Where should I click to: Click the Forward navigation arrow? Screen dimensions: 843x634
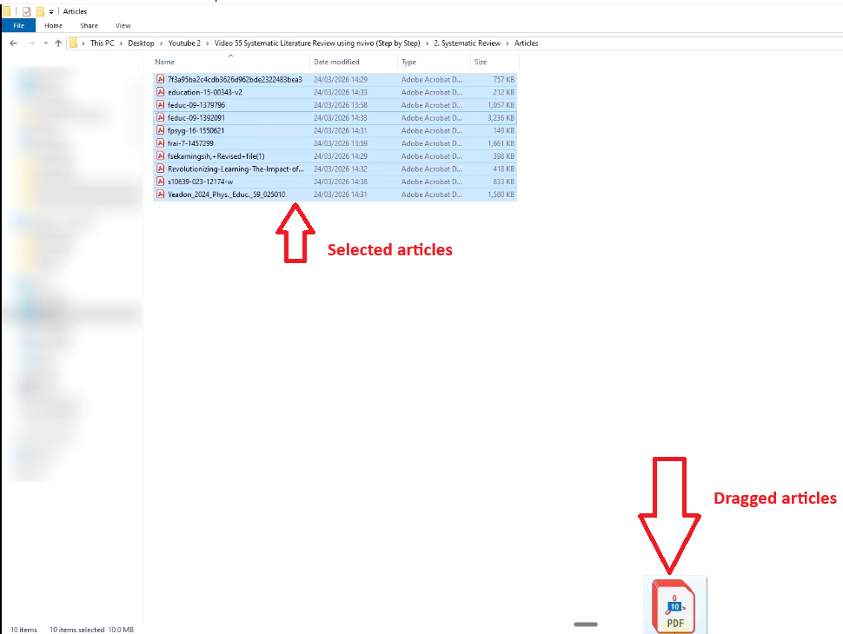pos(31,43)
